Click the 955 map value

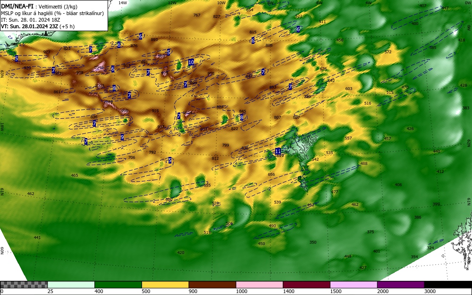click(x=211, y=74)
